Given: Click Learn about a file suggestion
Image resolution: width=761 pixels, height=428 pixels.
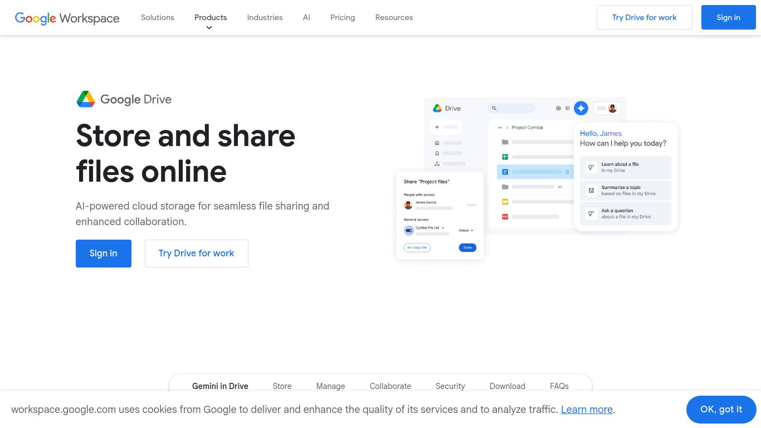Looking at the screenshot, I should point(626,167).
